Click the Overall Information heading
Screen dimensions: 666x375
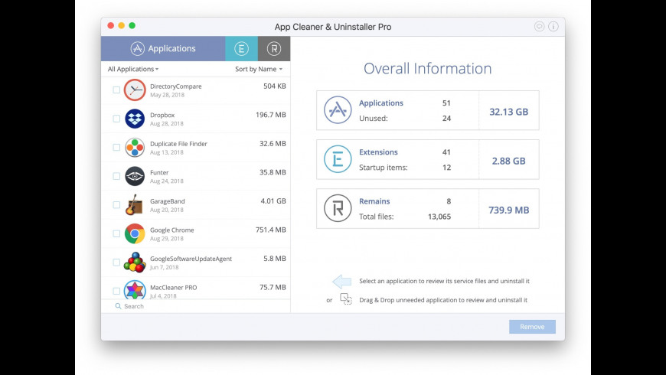coord(427,68)
